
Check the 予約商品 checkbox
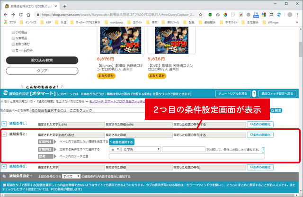pyautogui.click(x=13, y=32)
